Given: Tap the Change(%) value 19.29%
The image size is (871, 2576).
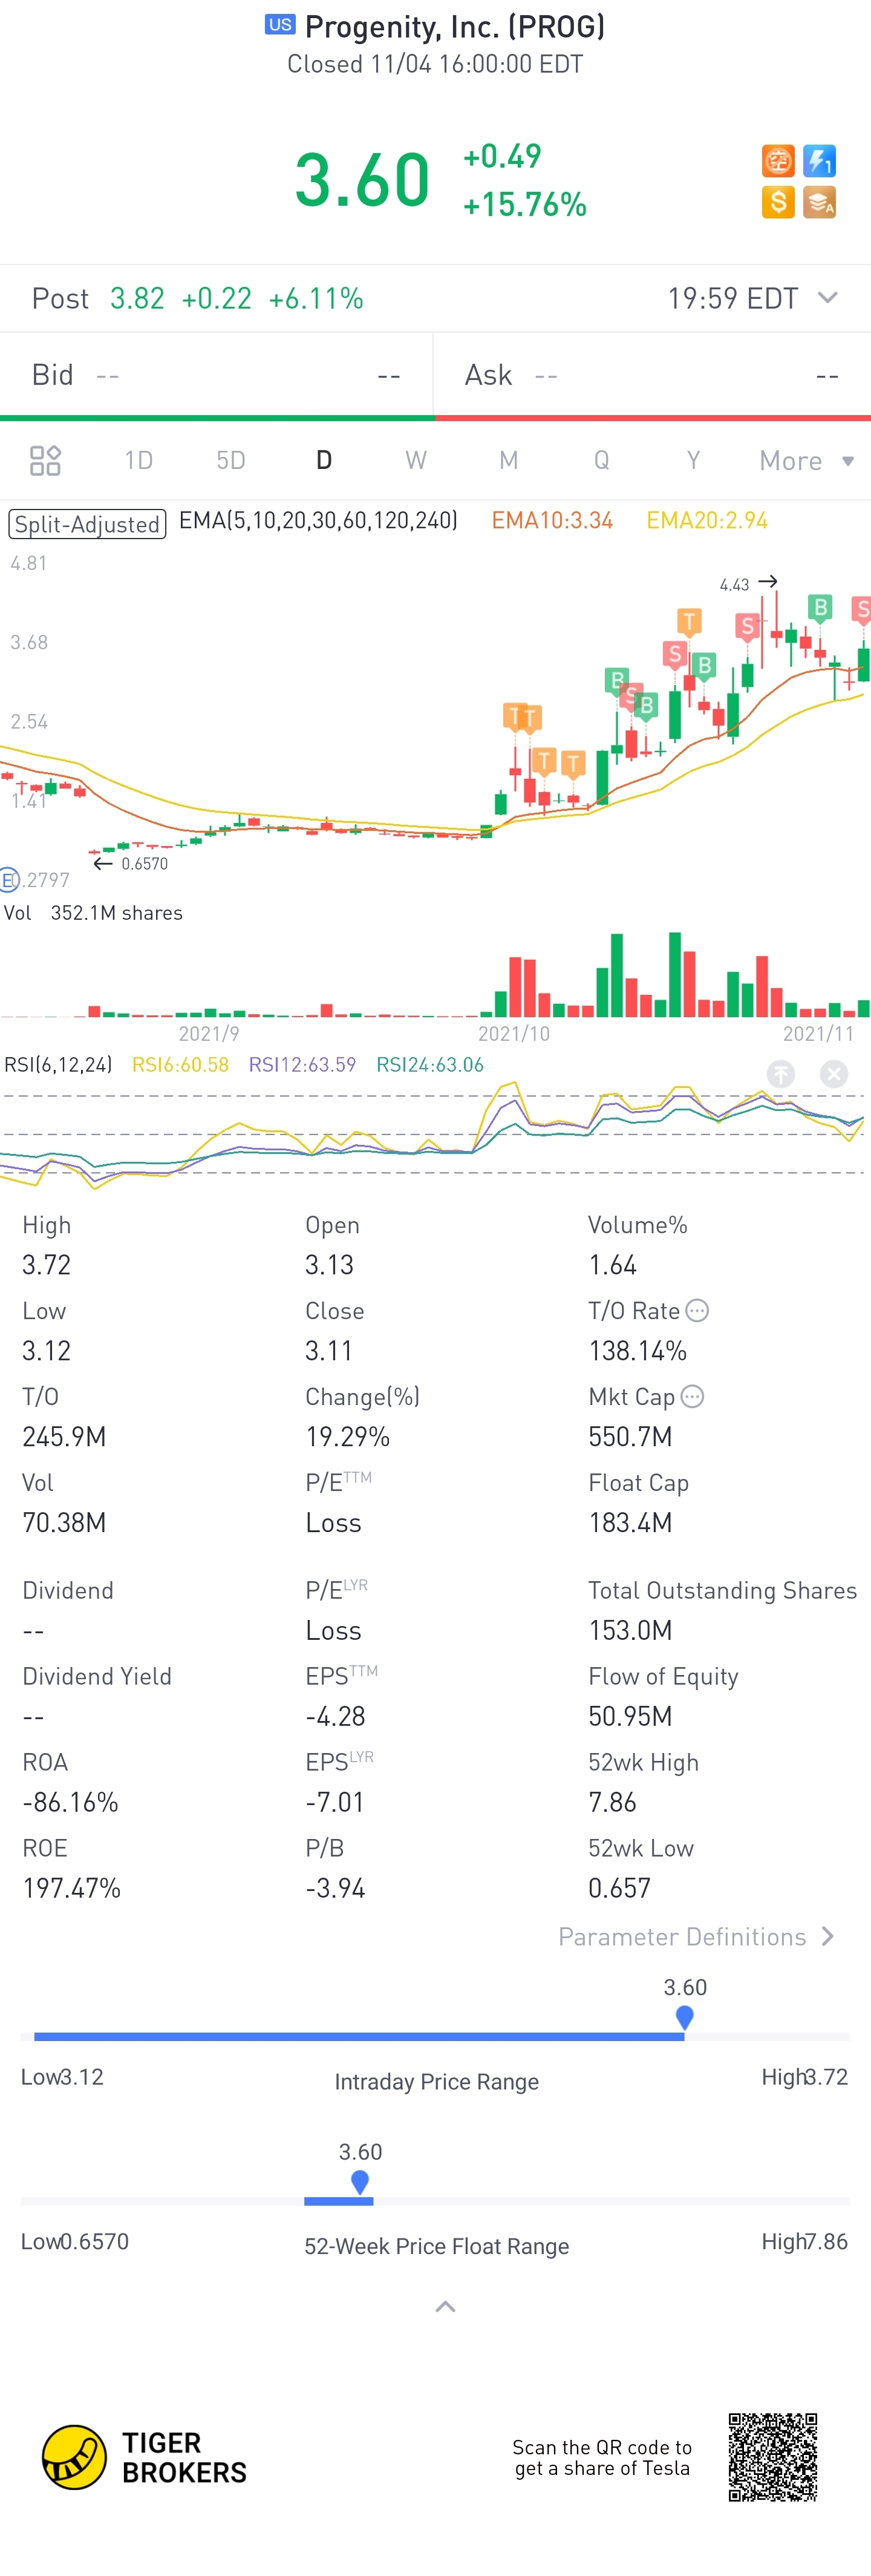Looking at the screenshot, I should pos(347,1437).
